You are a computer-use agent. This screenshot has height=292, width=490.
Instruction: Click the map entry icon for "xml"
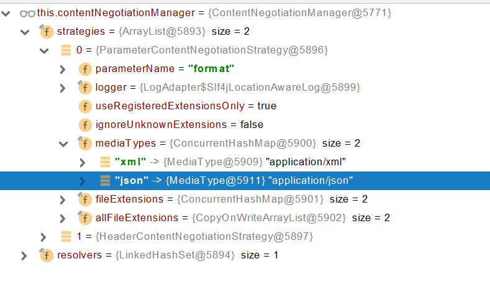click(105, 162)
